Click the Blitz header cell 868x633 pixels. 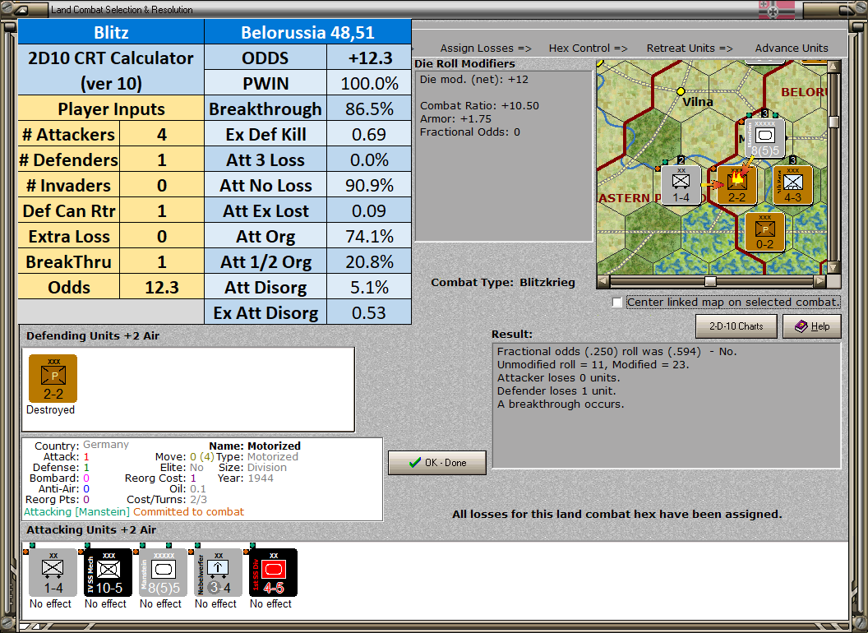pos(111,32)
